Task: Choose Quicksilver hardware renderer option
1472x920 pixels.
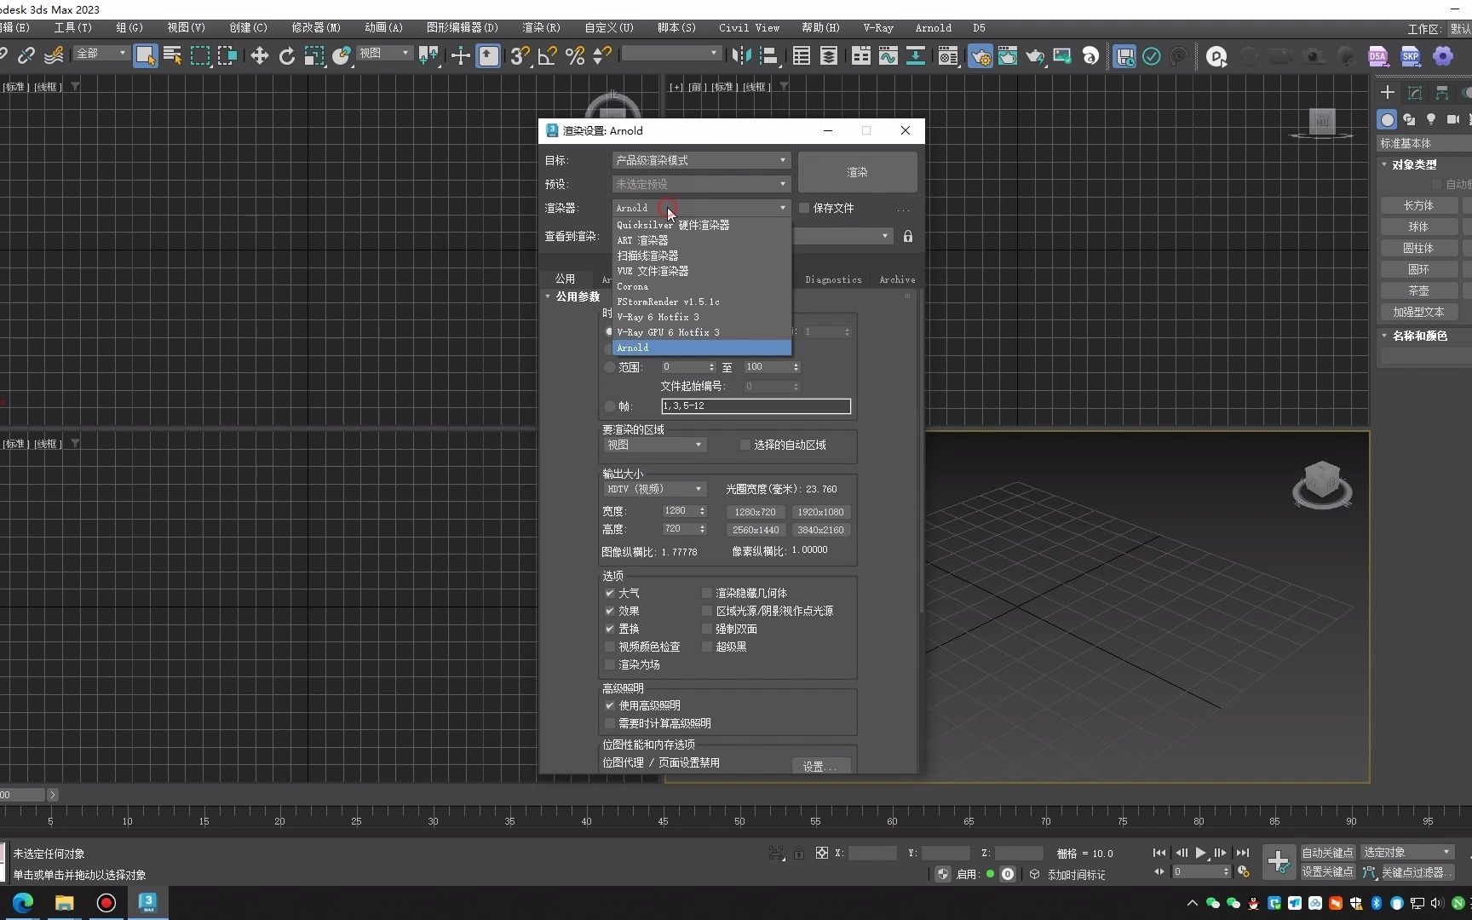Action: (x=702, y=225)
